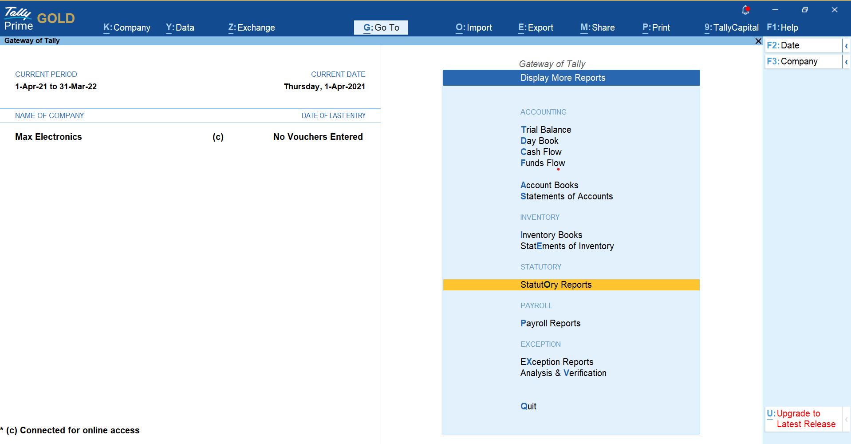Open Day Book from Accounting

click(539, 141)
